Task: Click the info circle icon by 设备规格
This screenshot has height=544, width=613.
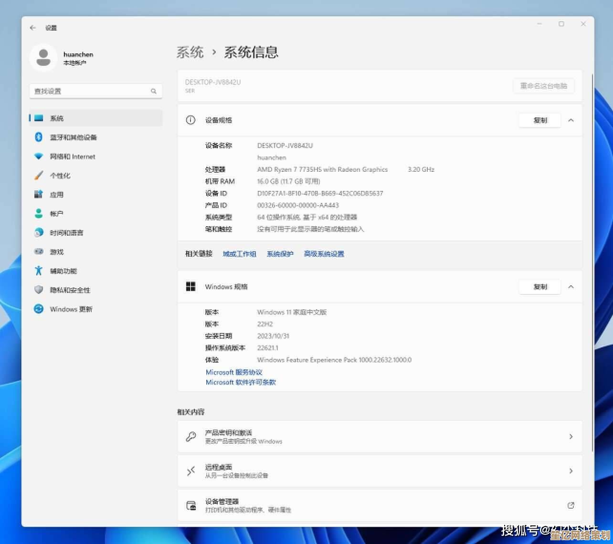Action: coord(190,120)
